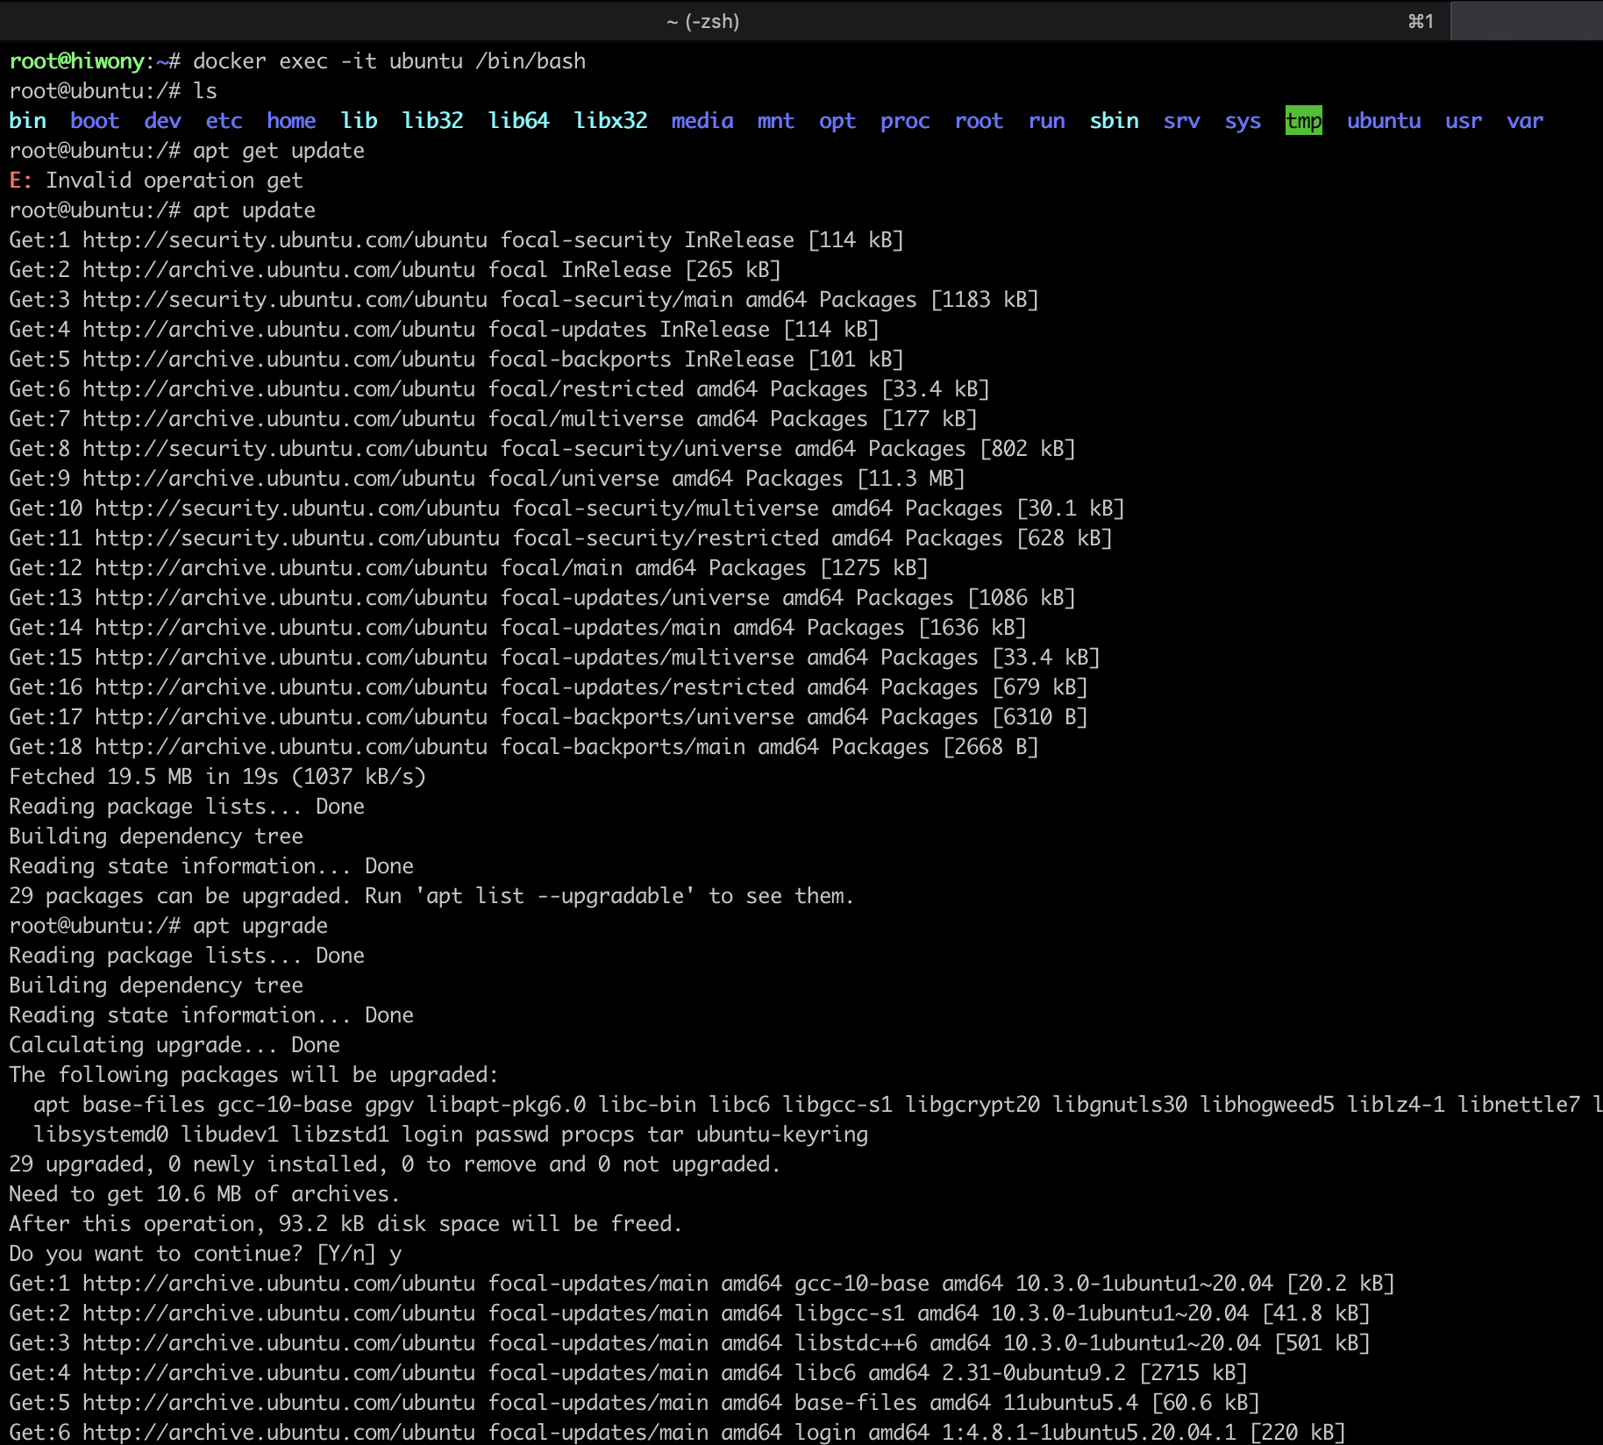Click the 'var' directory name

coord(1525,121)
